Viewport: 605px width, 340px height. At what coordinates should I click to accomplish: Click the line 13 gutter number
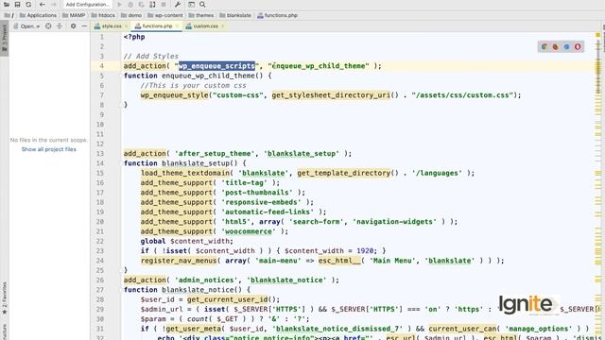(100, 153)
